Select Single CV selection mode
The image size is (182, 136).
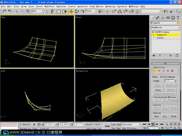coord(155,71)
